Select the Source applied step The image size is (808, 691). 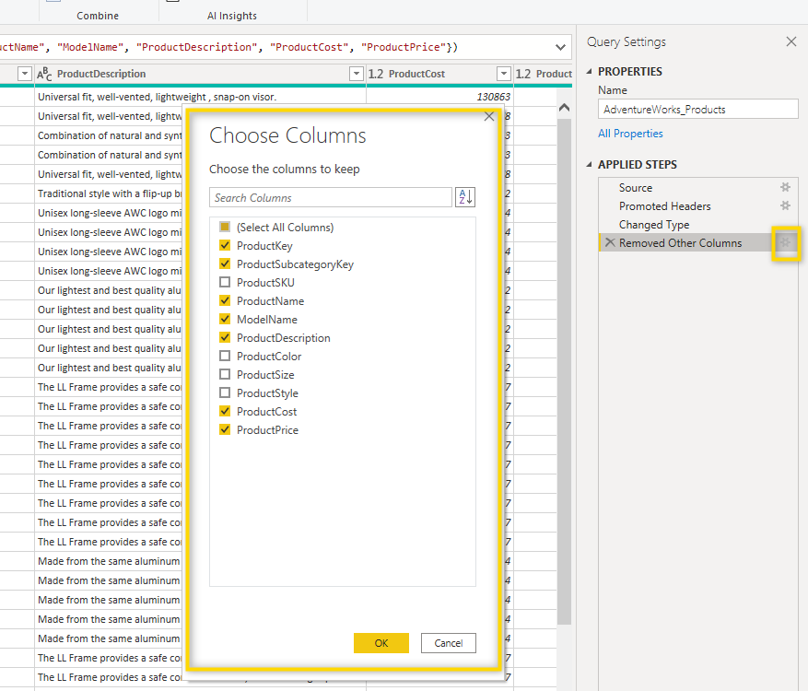(636, 188)
